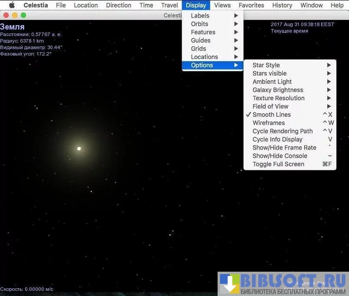
Task: Click Cycle Info Display entry
Action: [277, 139]
